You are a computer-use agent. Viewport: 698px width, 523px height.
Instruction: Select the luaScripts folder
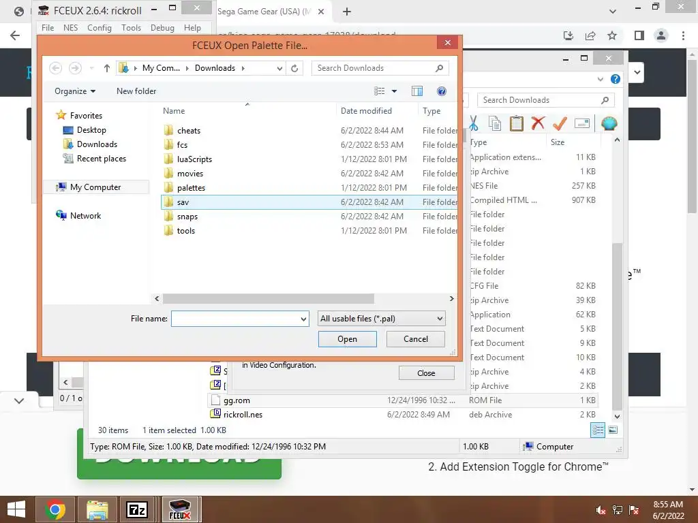tap(194, 159)
